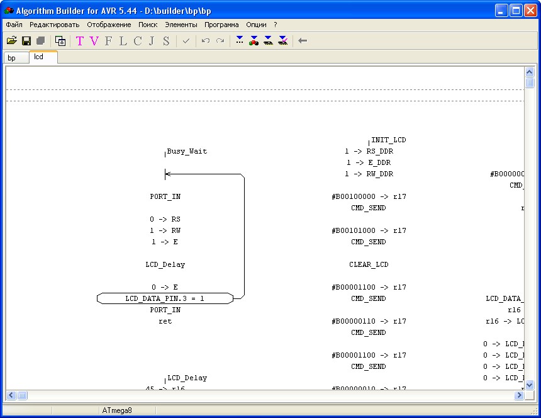Select the '1 -> E_DDR' line
The image size is (541, 418).
click(369, 162)
